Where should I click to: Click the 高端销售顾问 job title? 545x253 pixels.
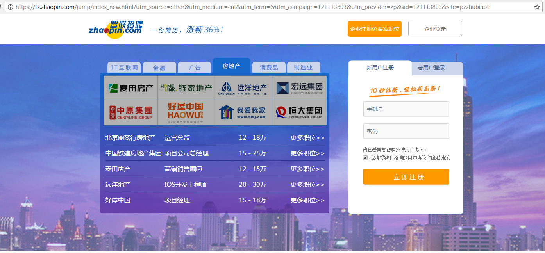click(184, 169)
